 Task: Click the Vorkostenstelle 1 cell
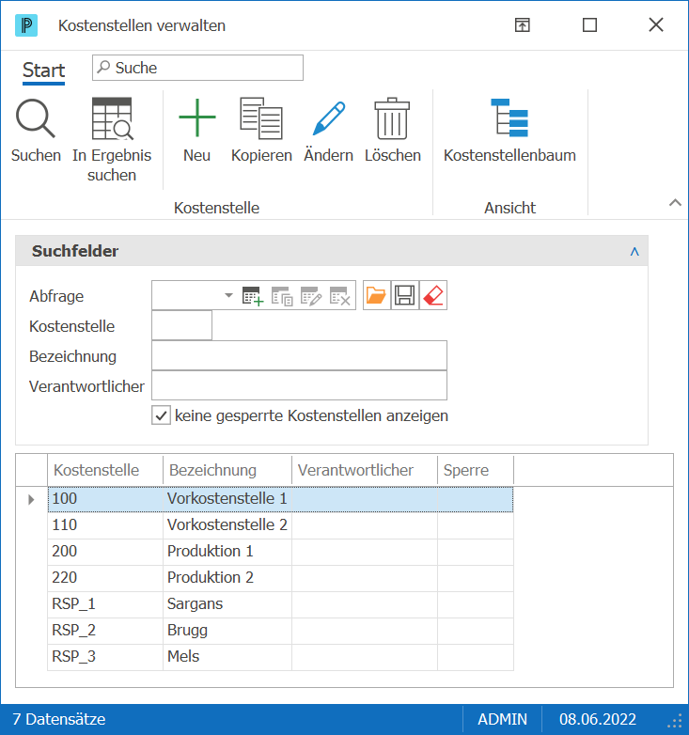227,499
